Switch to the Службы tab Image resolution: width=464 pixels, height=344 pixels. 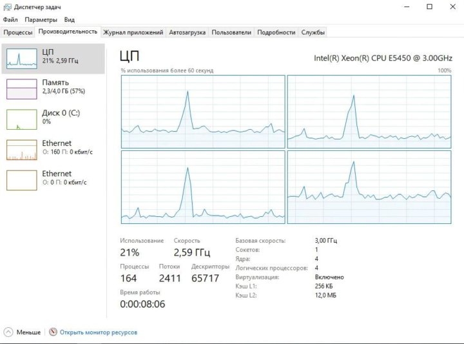313,32
